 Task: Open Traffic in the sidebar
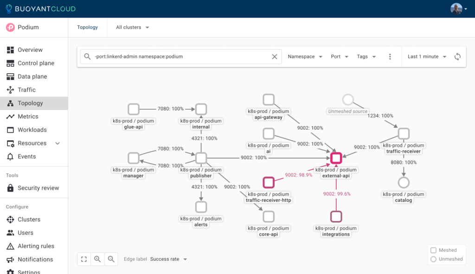(26, 90)
